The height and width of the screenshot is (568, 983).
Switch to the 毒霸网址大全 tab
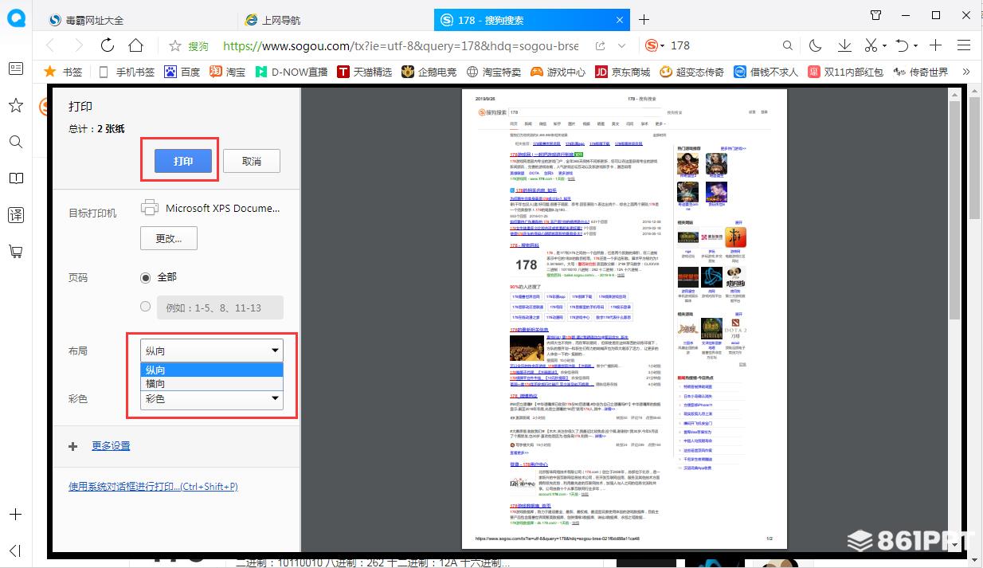[96, 20]
